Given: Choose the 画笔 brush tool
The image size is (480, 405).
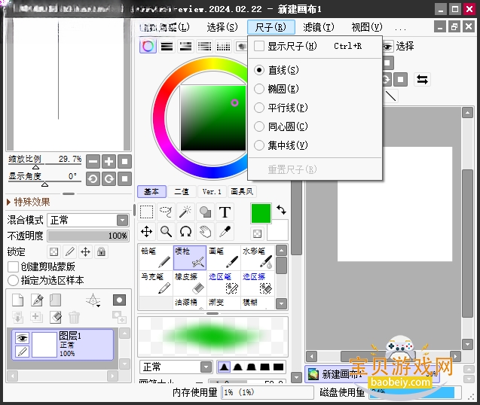Looking at the screenshot, I should click(224, 257).
